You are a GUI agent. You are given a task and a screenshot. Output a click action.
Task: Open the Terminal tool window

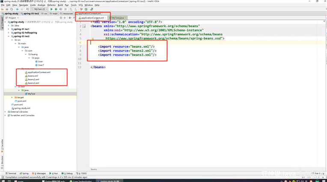[11, 173]
